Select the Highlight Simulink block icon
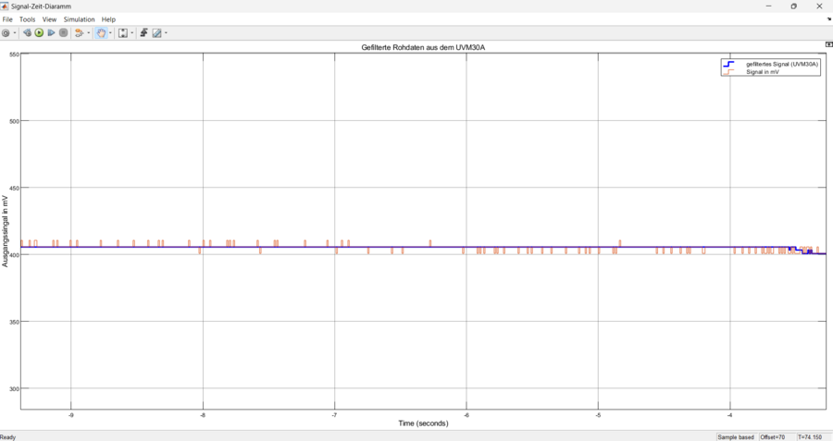 coord(79,33)
